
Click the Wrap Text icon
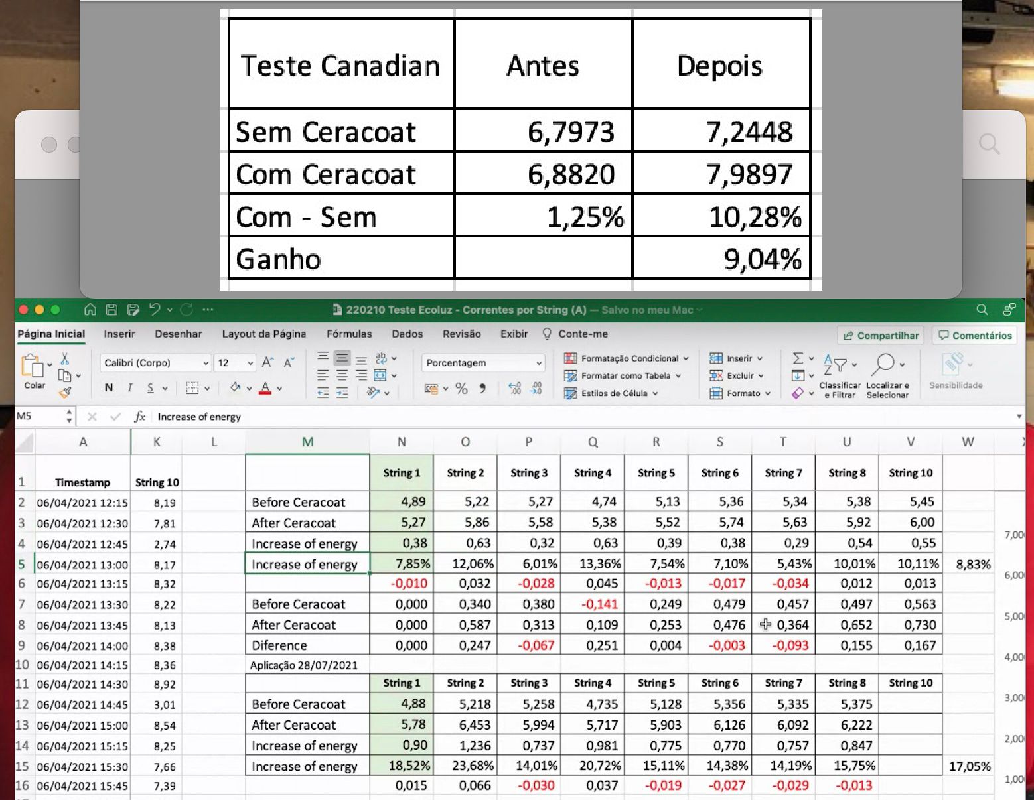(x=382, y=358)
